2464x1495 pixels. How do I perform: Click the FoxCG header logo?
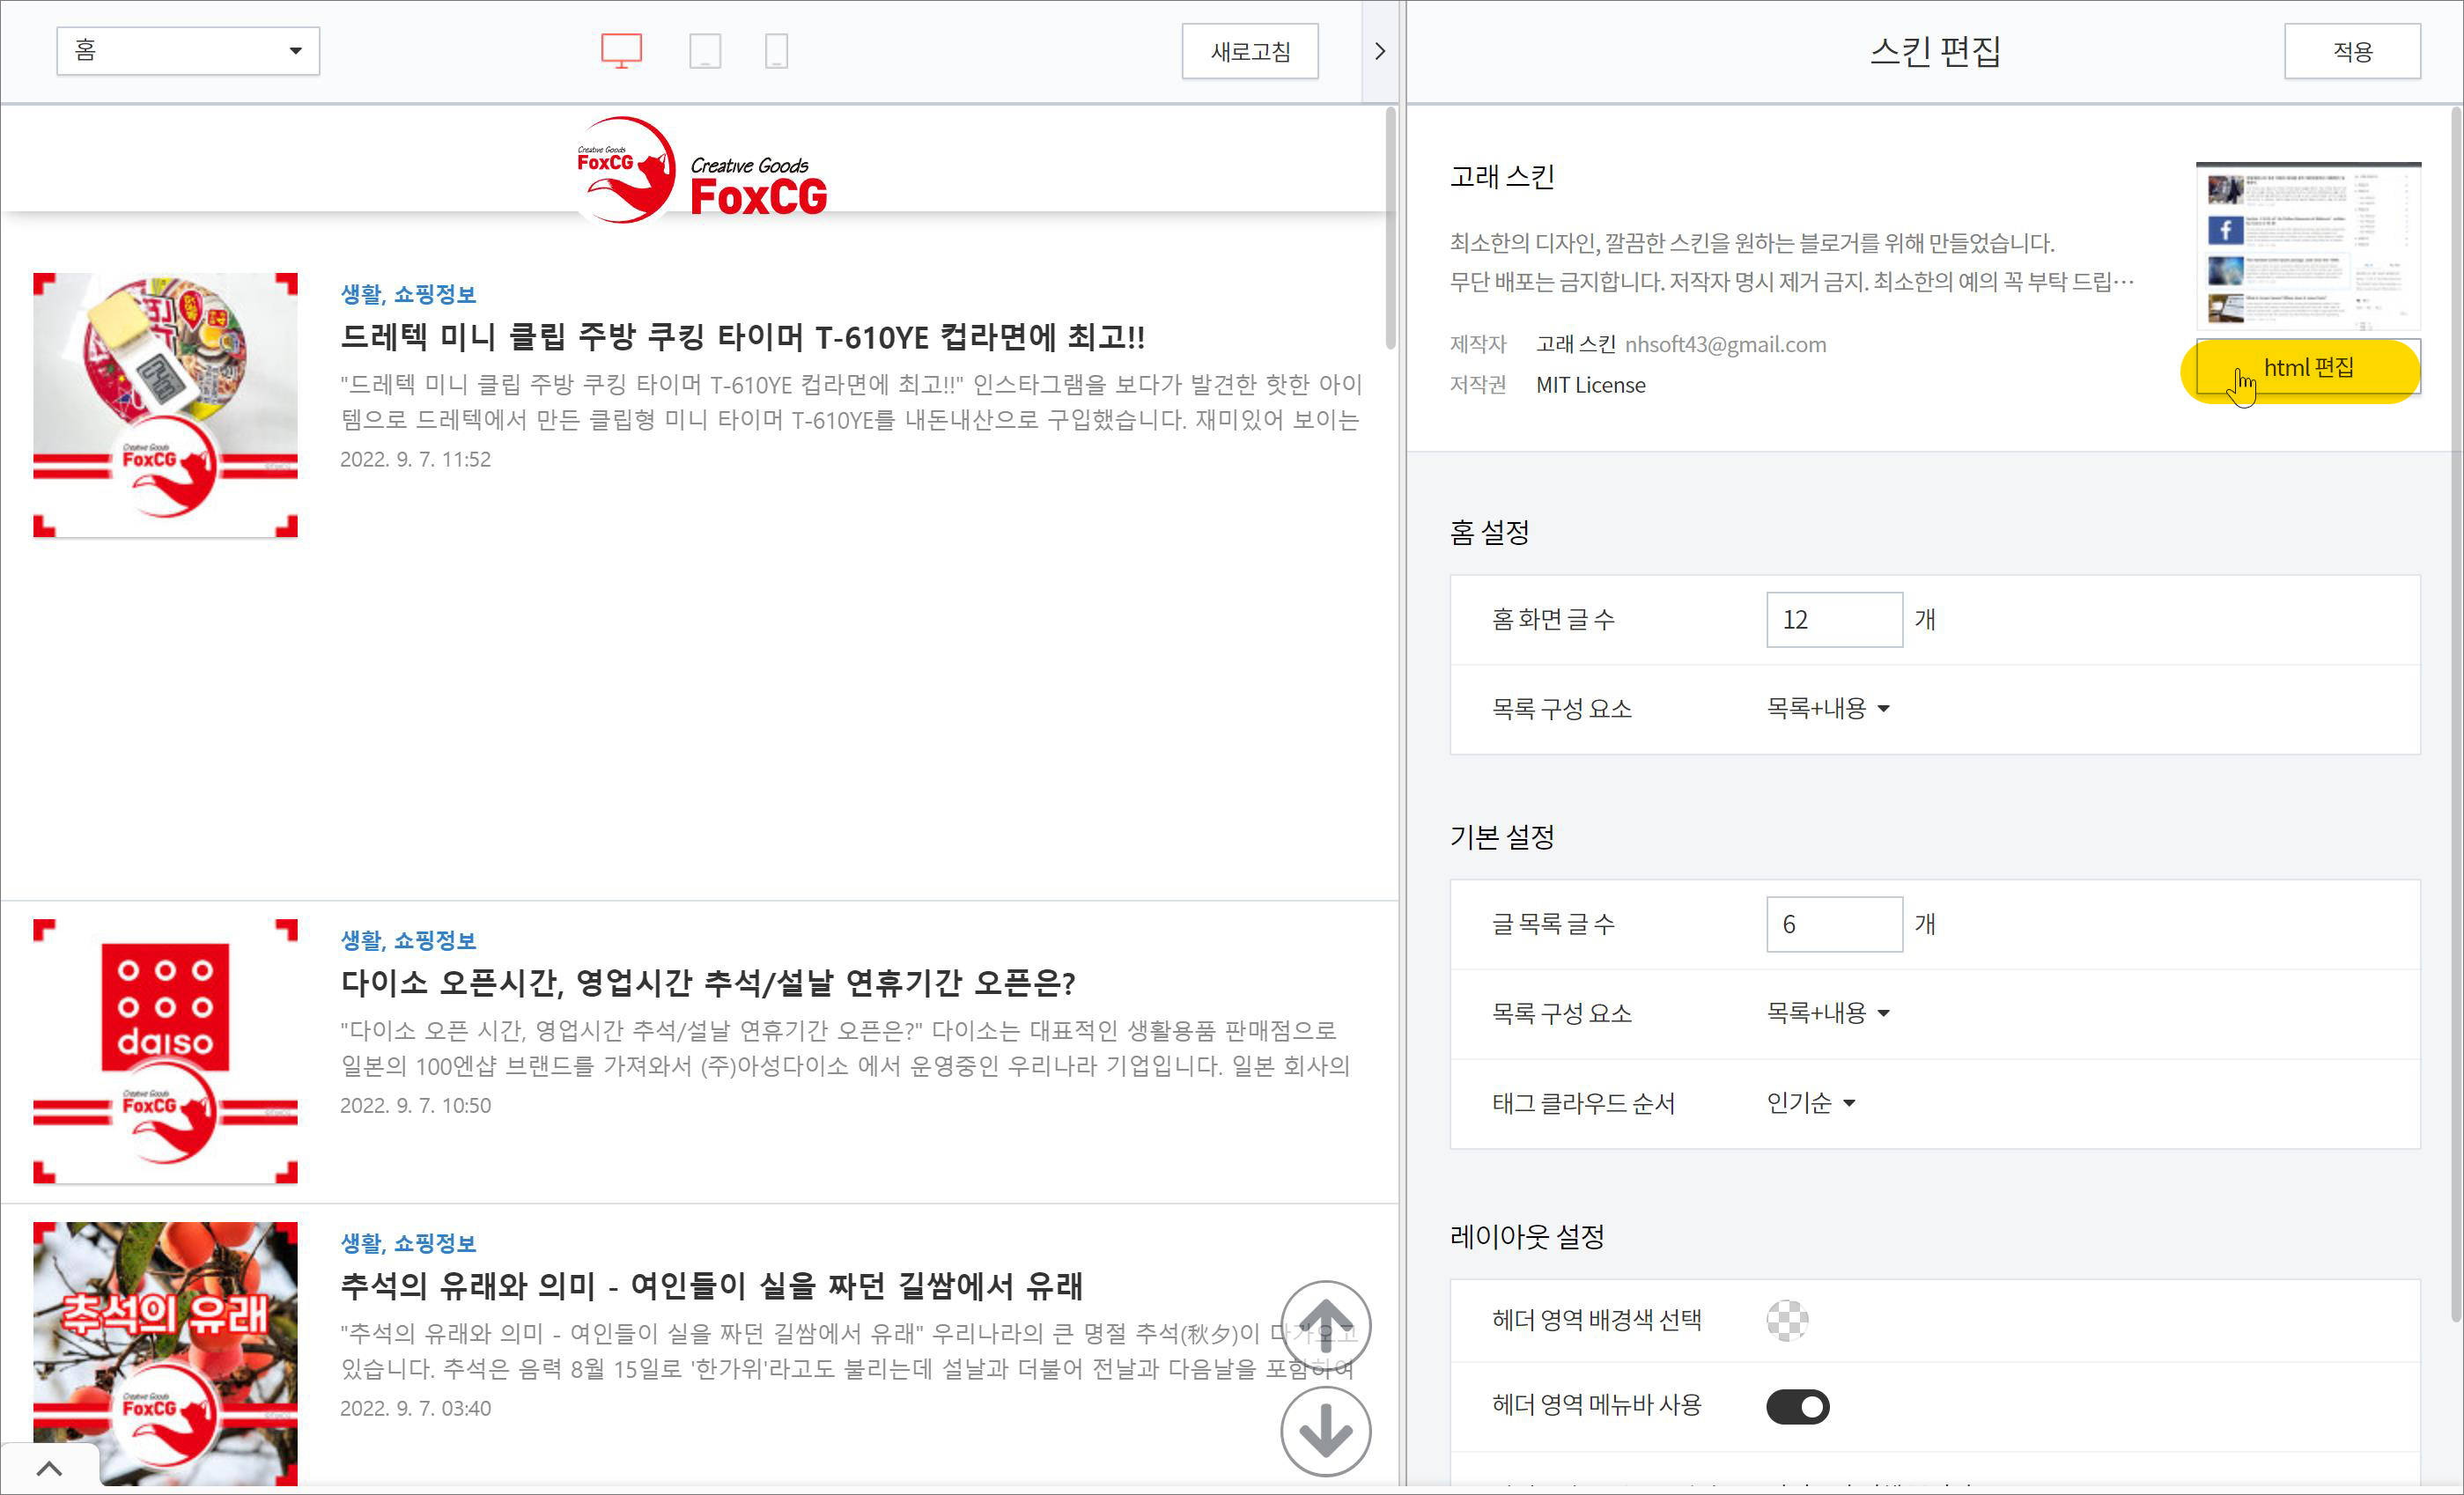(702, 170)
